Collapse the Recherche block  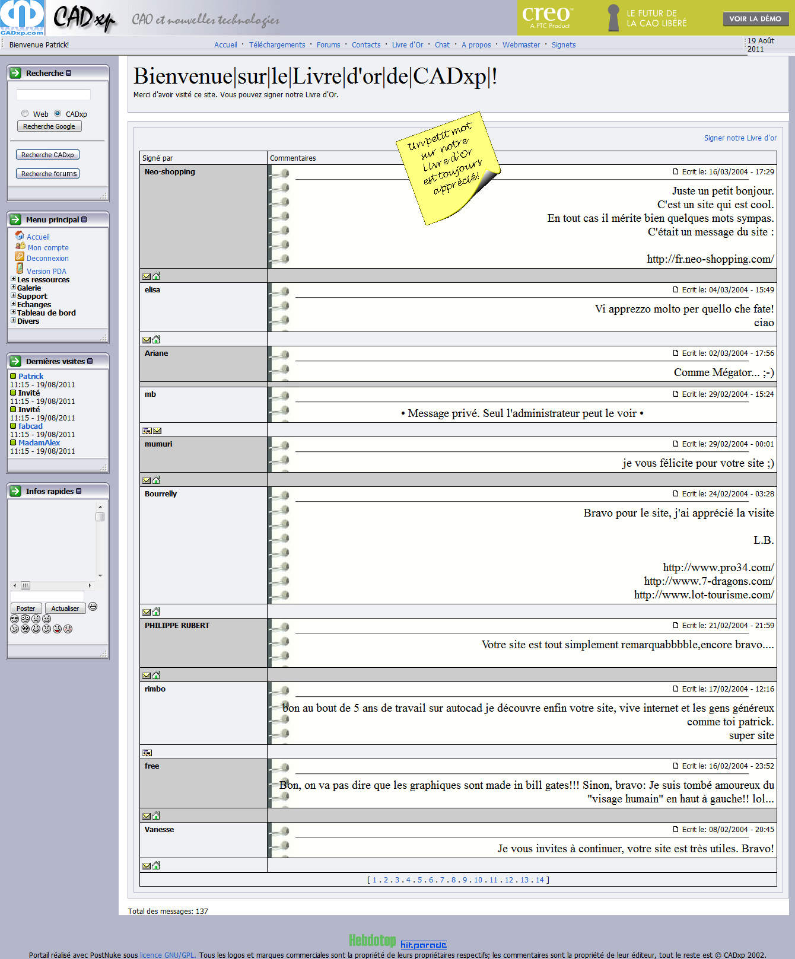point(69,73)
